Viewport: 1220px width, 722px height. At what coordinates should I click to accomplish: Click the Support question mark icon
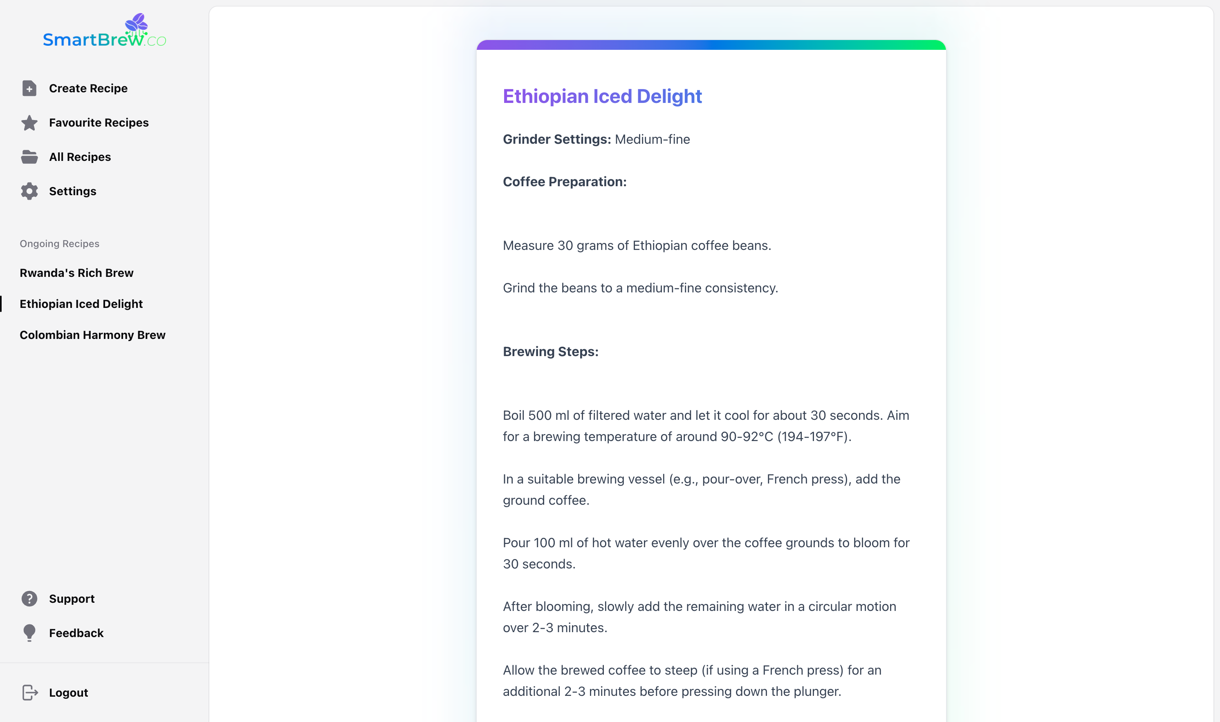(x=29, y=599)
